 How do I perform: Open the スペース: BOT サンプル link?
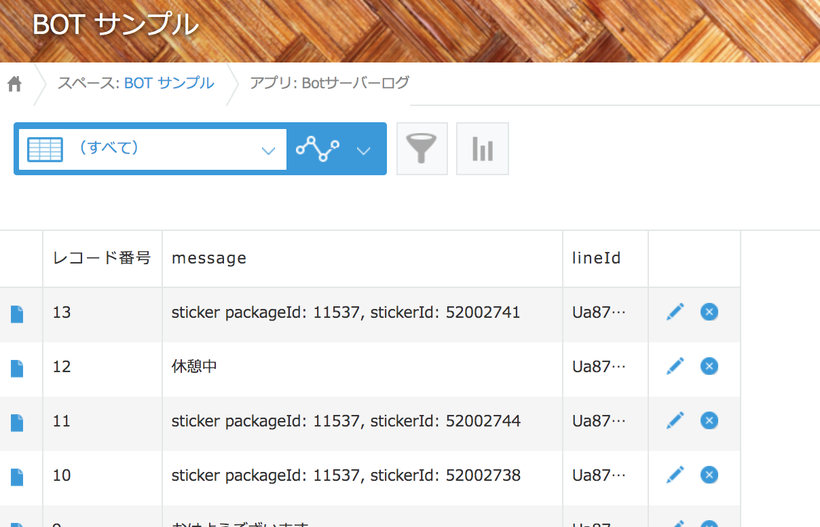[x=135, y=83]
